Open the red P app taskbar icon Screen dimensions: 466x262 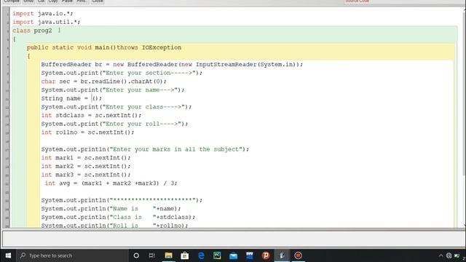(266, 255)
